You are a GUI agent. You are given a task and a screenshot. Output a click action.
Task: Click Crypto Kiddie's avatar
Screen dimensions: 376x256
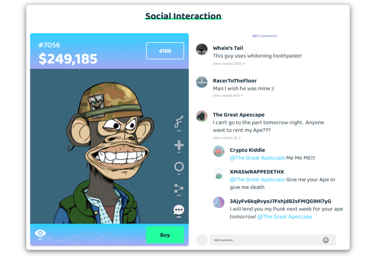point(219,151)
